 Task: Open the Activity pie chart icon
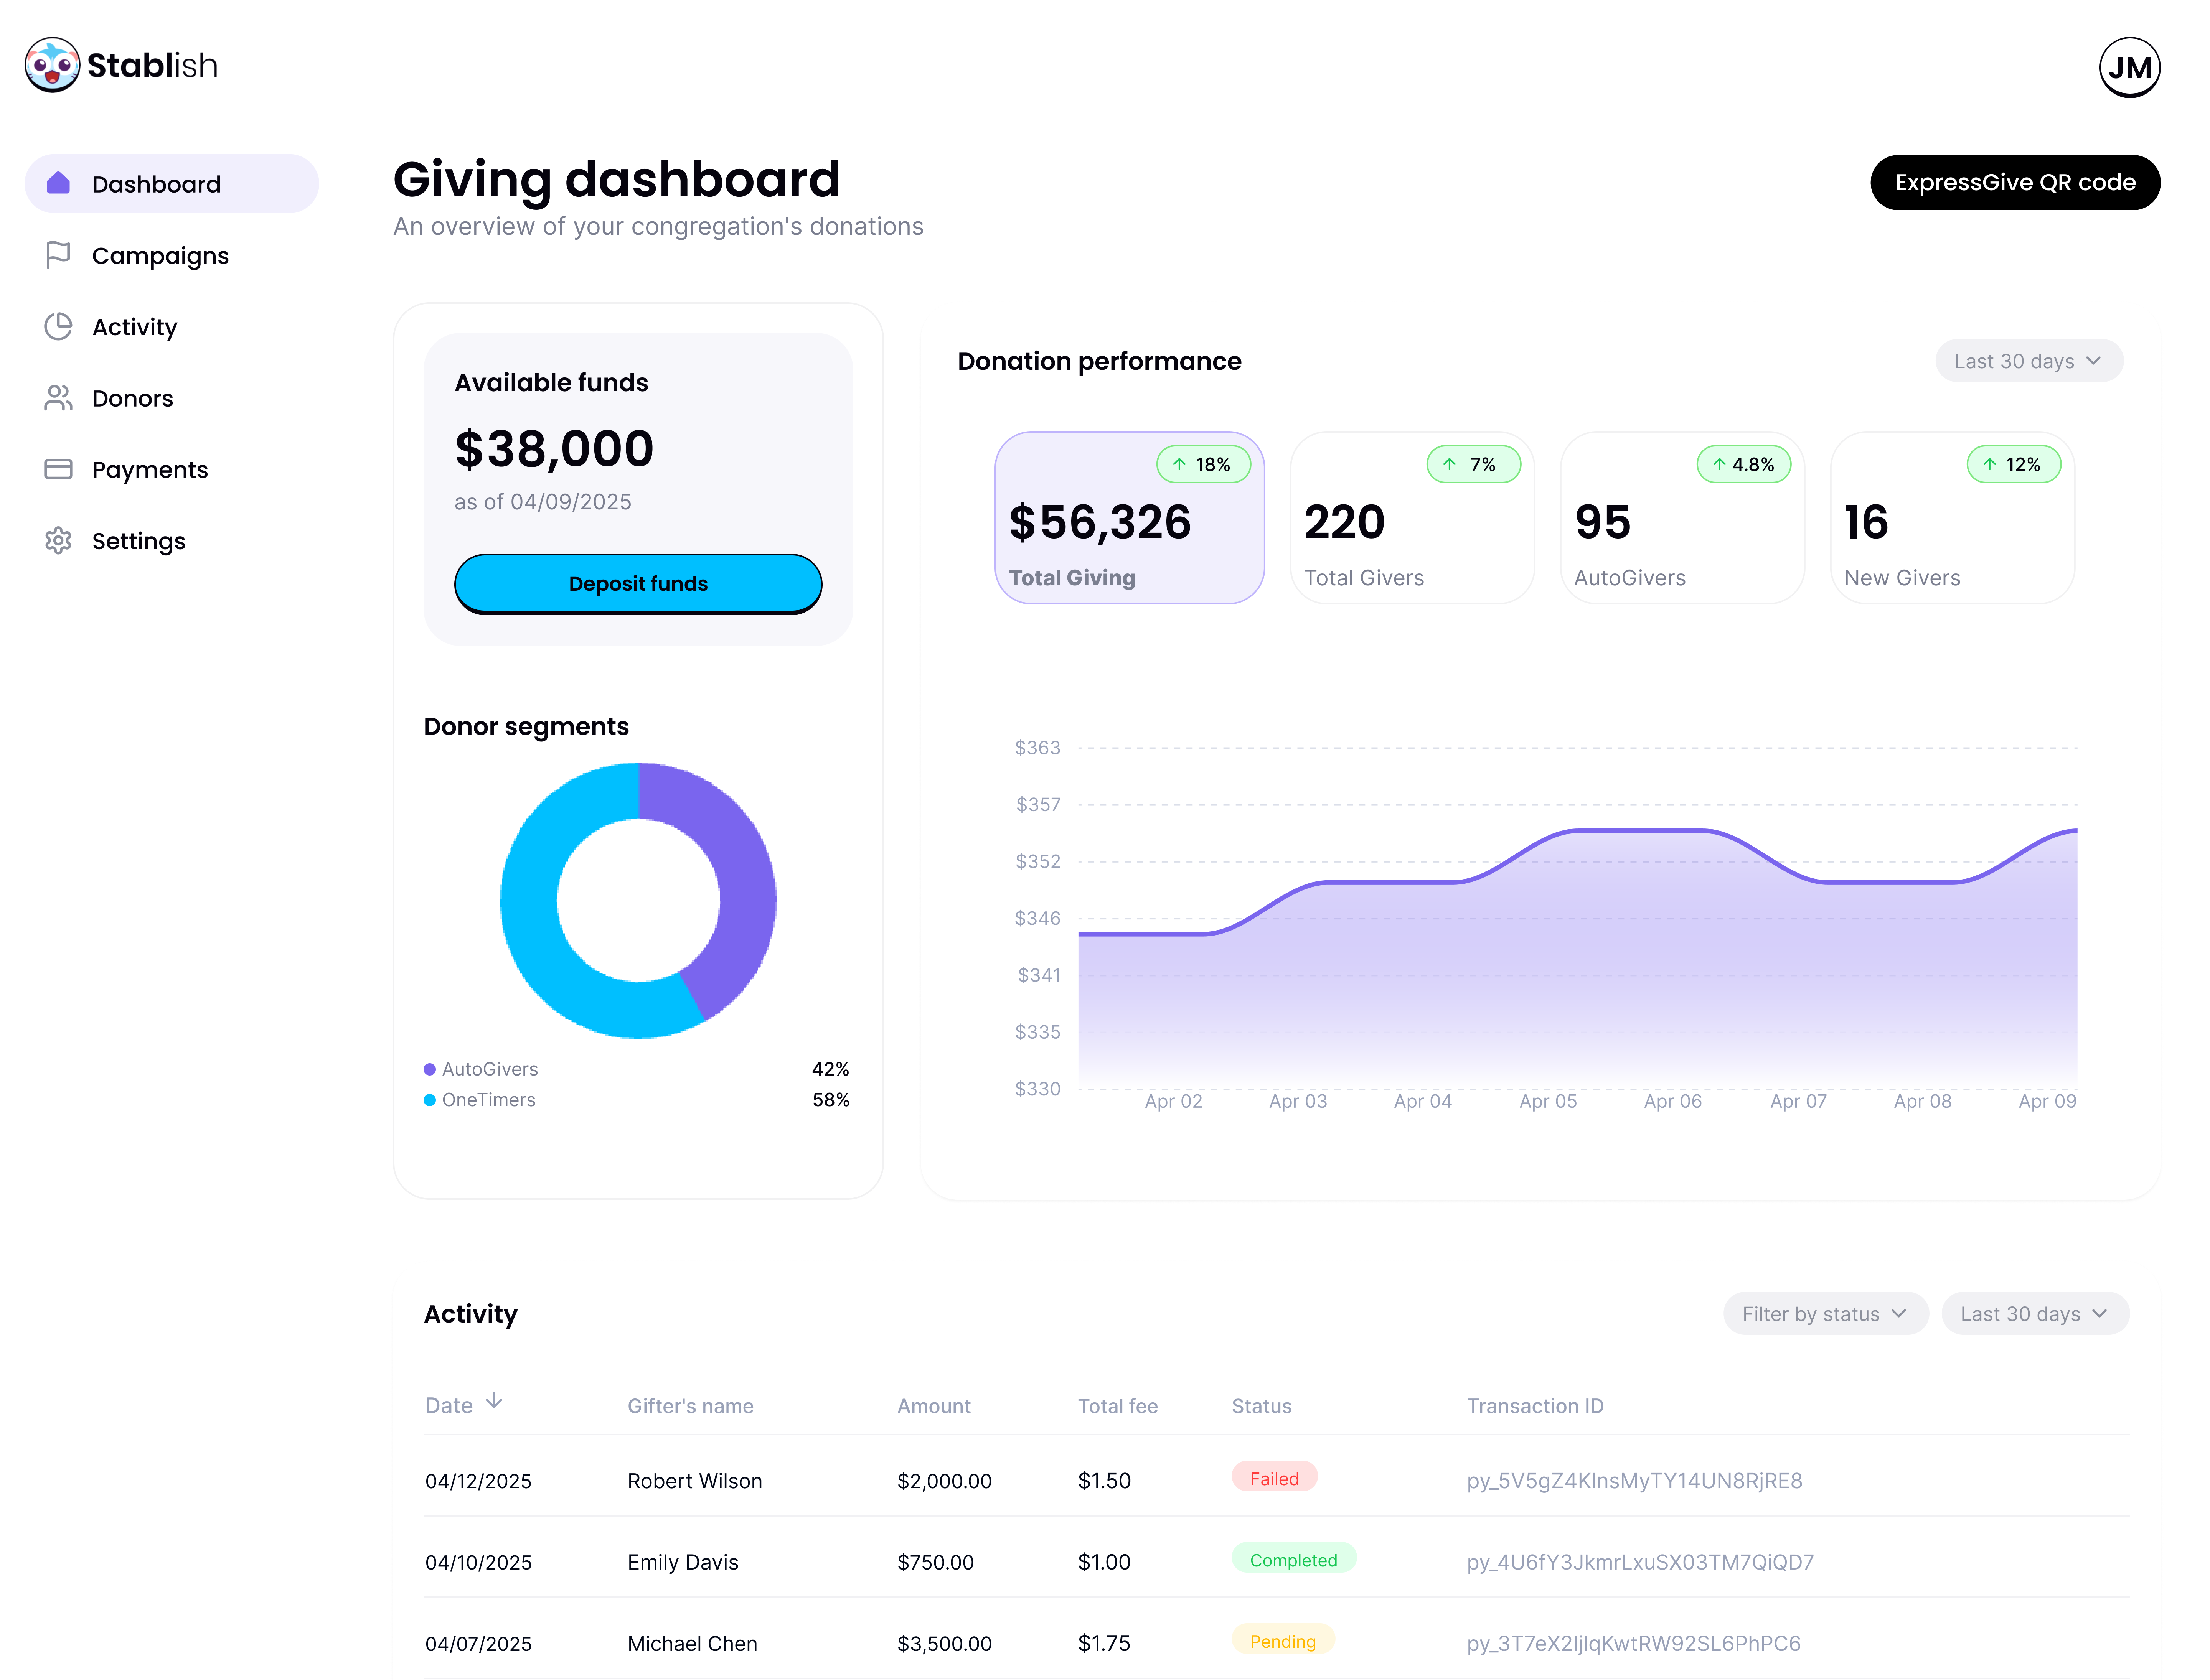pyautogui.click(x=58, y=326)
